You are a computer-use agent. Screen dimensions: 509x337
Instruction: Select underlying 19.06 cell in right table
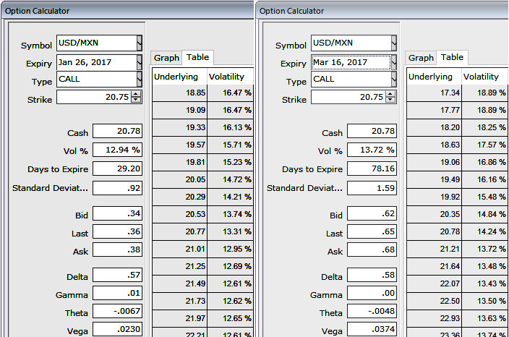tap(434, 162)
